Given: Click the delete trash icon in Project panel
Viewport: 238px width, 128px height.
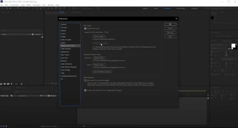Looking at the screenshot, I should click(21, 84).
